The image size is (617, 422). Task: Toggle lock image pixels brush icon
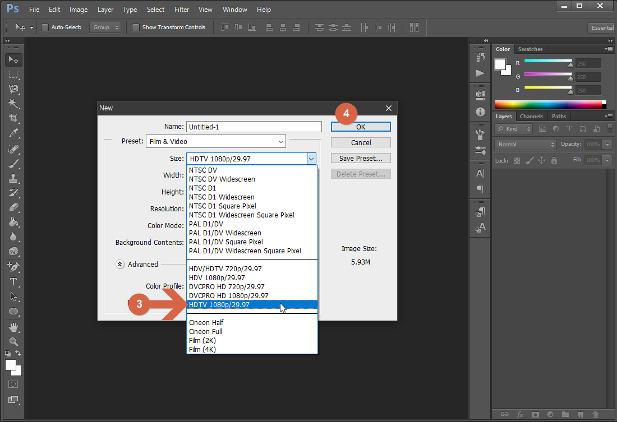coord(529,160)
